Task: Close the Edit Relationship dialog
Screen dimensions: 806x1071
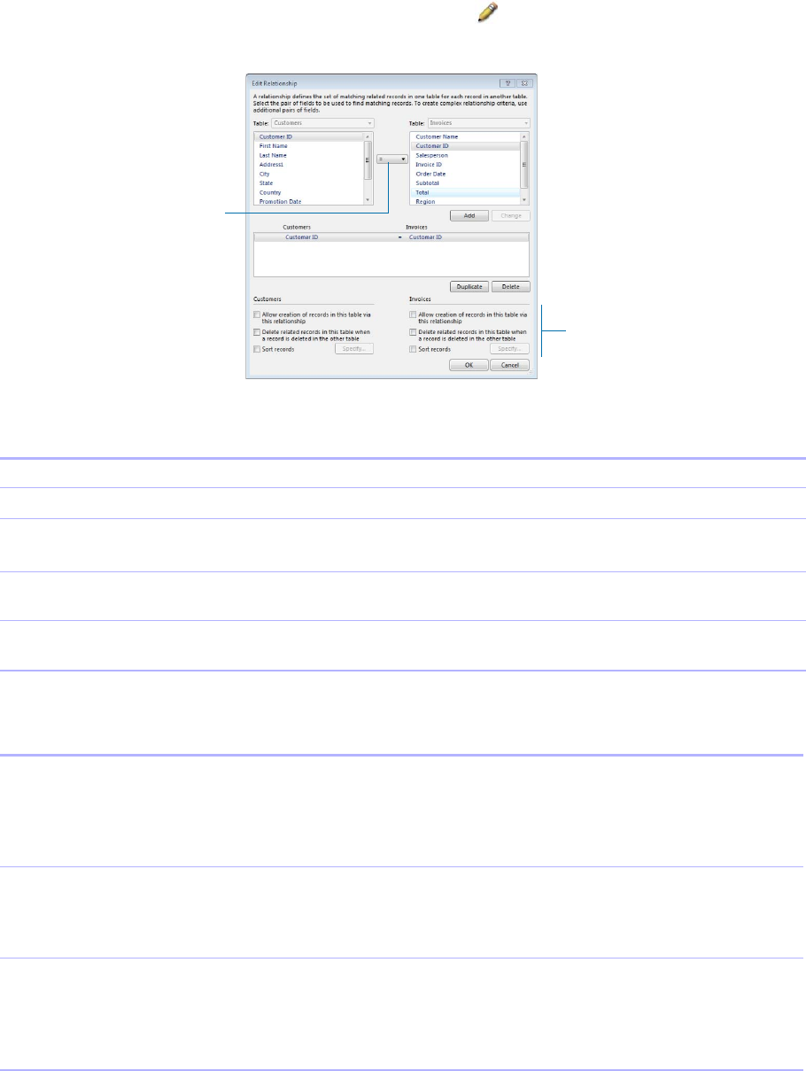Action: coord(523,81)
